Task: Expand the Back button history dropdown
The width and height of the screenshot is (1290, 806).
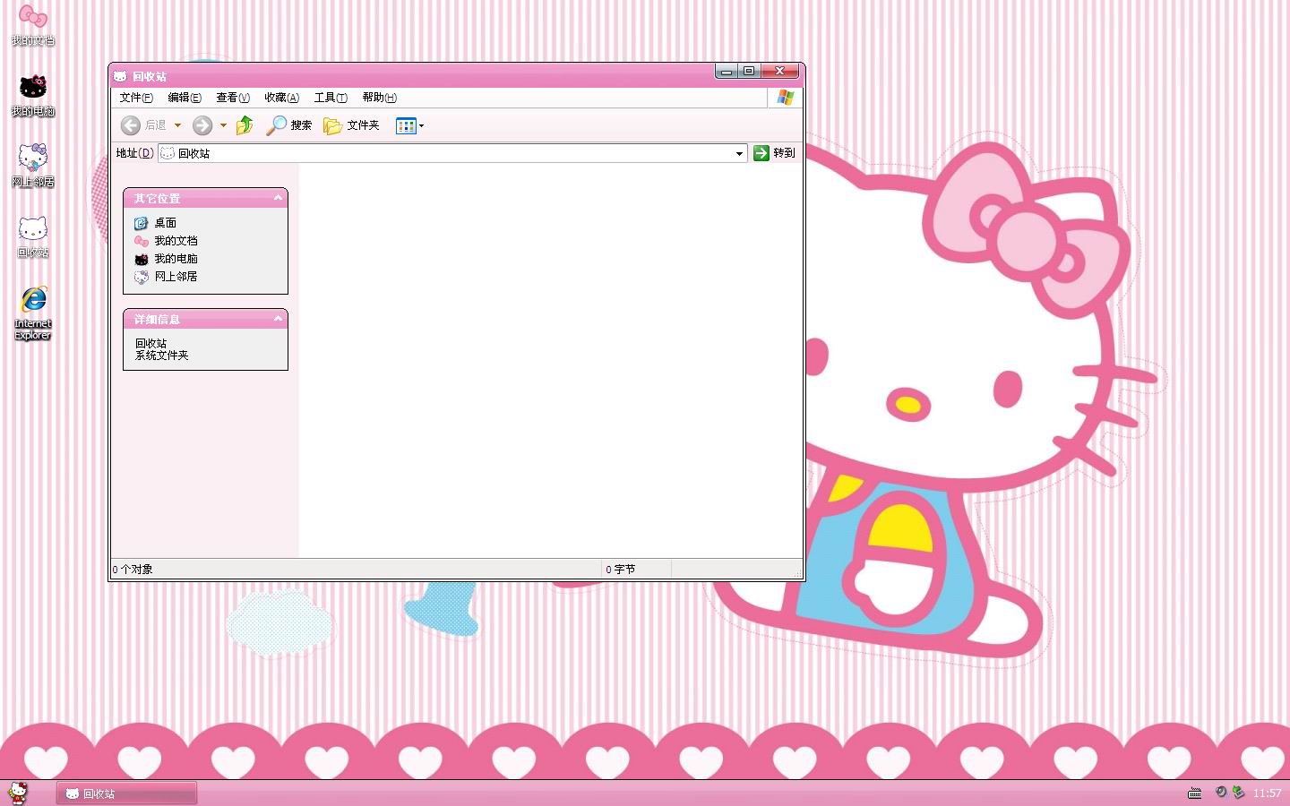Action: point(177,125)
